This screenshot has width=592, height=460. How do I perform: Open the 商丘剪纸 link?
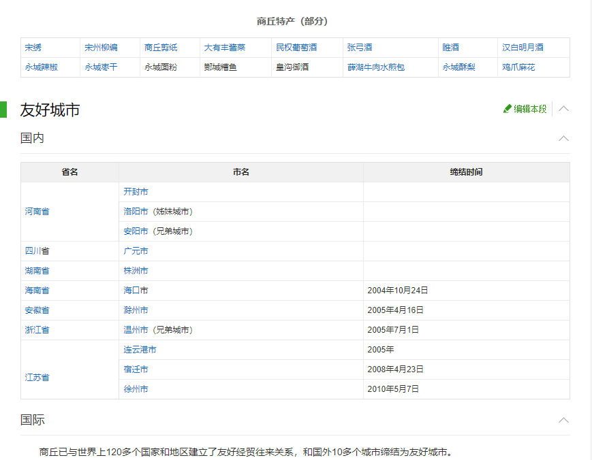(161, 48)
